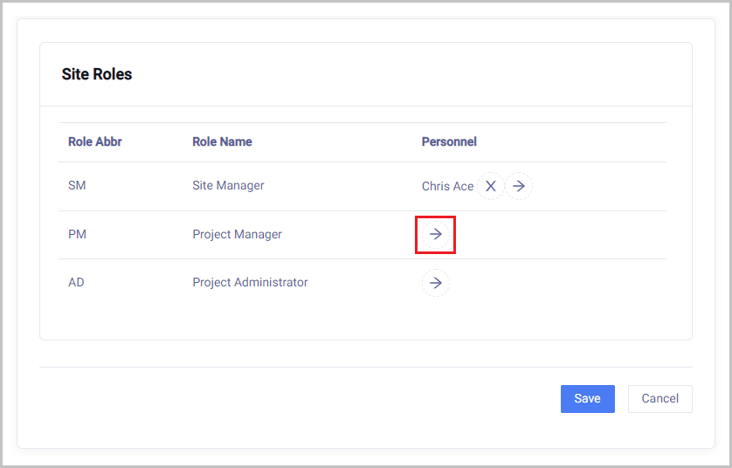Click the Chris Ace personnel name
The image size is (732, 468).
point(447,186)
